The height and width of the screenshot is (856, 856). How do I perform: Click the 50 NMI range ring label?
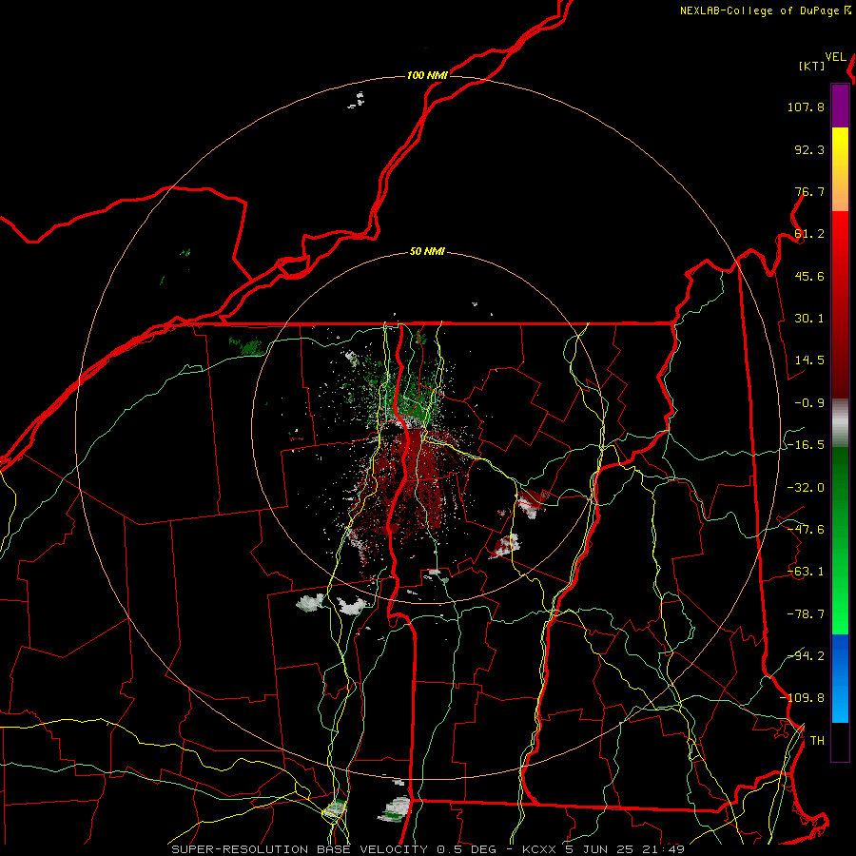427,252
